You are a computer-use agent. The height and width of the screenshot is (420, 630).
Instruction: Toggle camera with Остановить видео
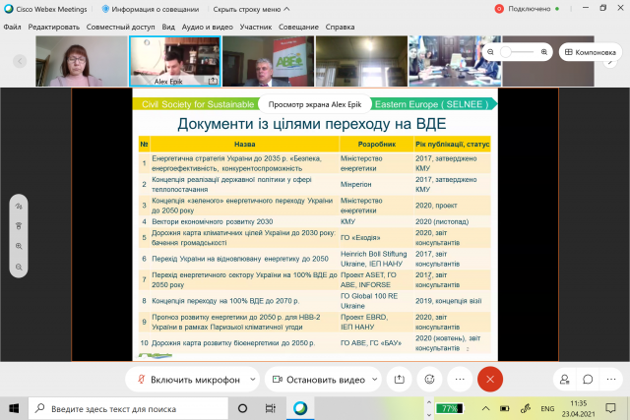pos(317,379)
